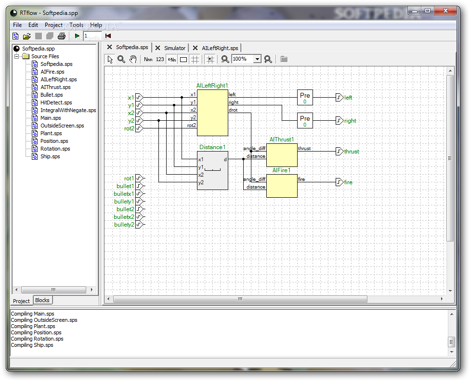Select AIThrust.sps in project tree
This screenshot has height=381, width=470.
(55, 87)
